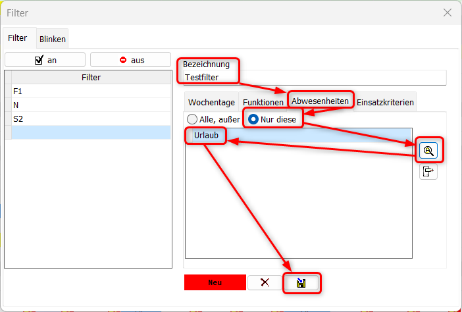Click into the Bezeichnung field 'Testfilter'
Viewport: 462px width, 312px height.
315,78
